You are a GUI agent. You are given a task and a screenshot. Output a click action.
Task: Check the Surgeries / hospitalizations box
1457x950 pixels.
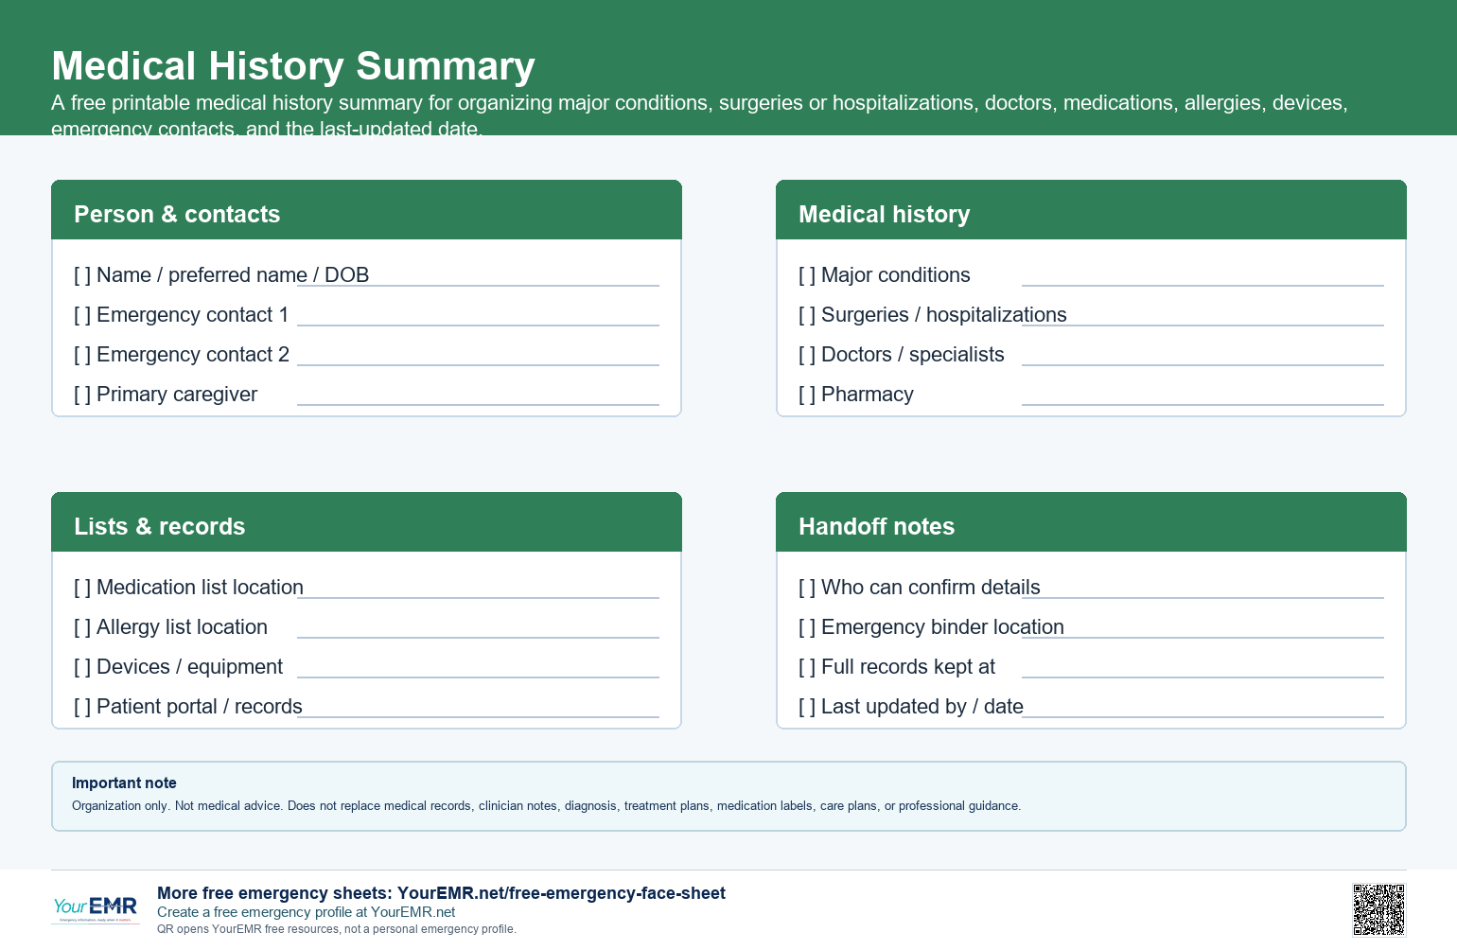pos(807,315)
